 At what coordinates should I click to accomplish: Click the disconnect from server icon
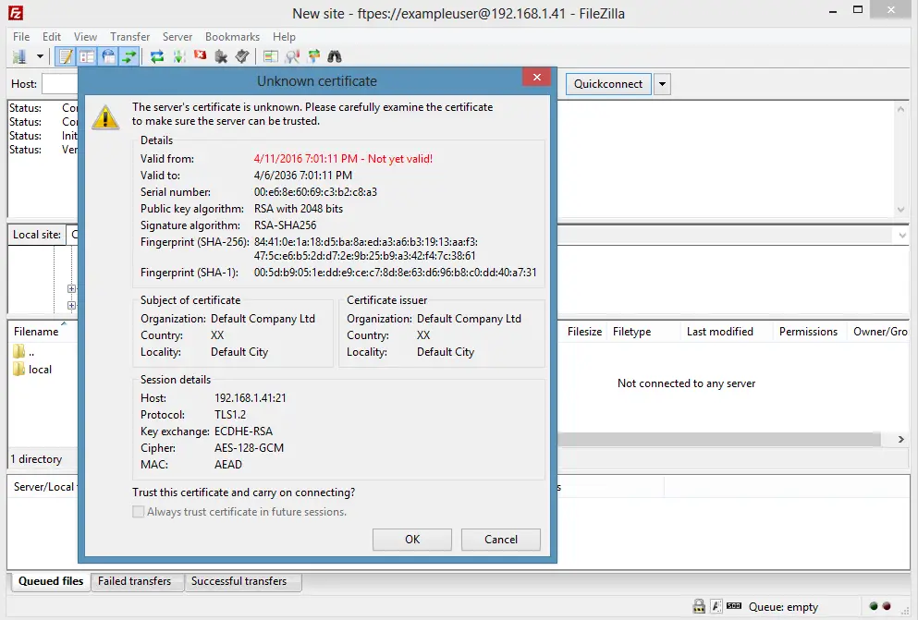(221, 56)
